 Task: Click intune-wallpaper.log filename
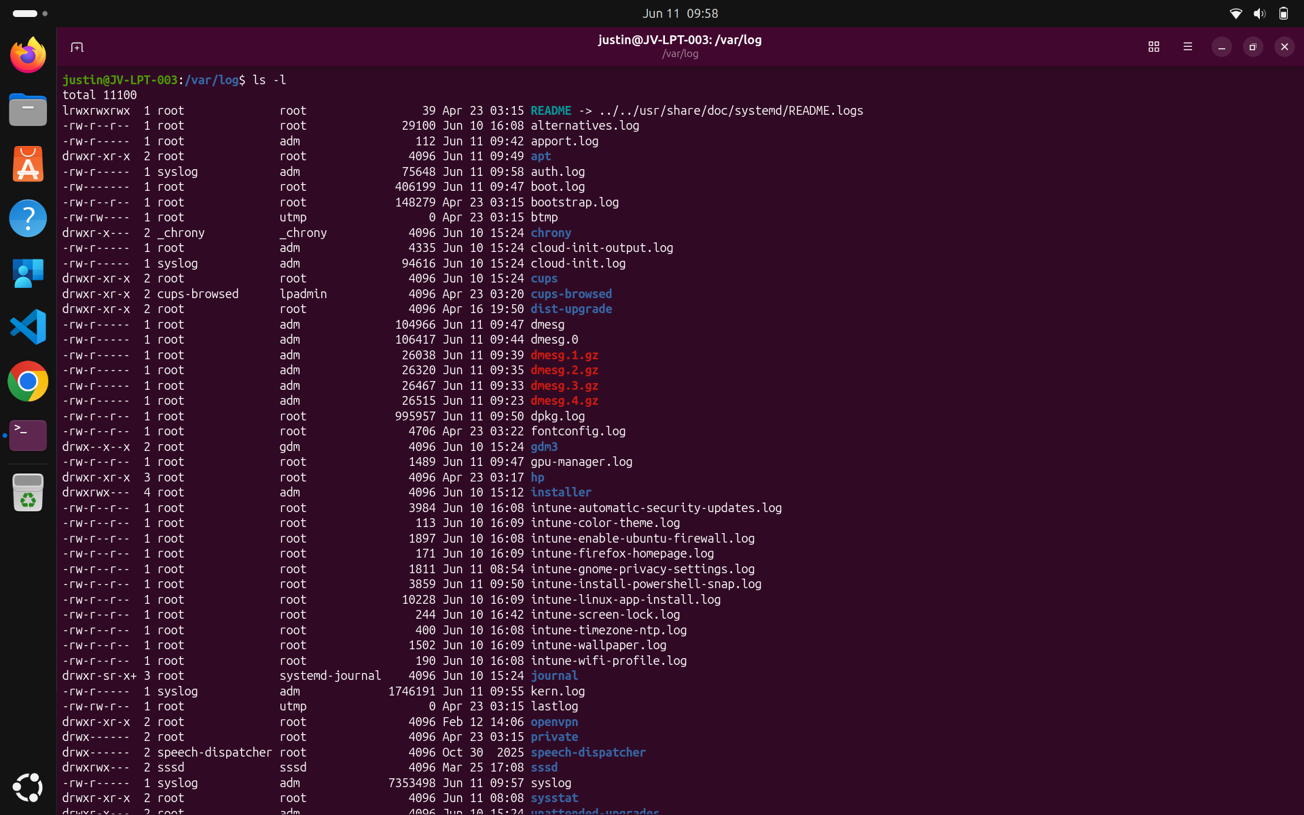click(598, 645)
